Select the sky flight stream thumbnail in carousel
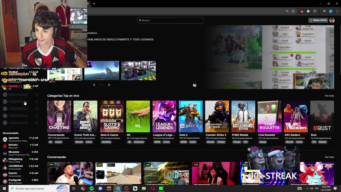341x192 pixels. click(102, 71)
